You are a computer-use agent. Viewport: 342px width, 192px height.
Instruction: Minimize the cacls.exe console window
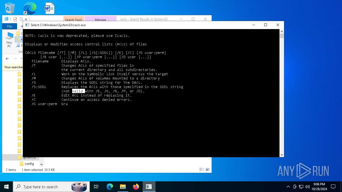click(253, 25)
